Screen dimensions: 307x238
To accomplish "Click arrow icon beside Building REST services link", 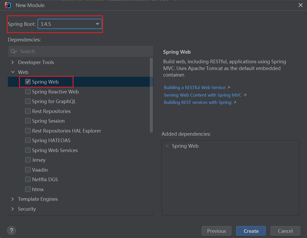I will coord(235,102).
